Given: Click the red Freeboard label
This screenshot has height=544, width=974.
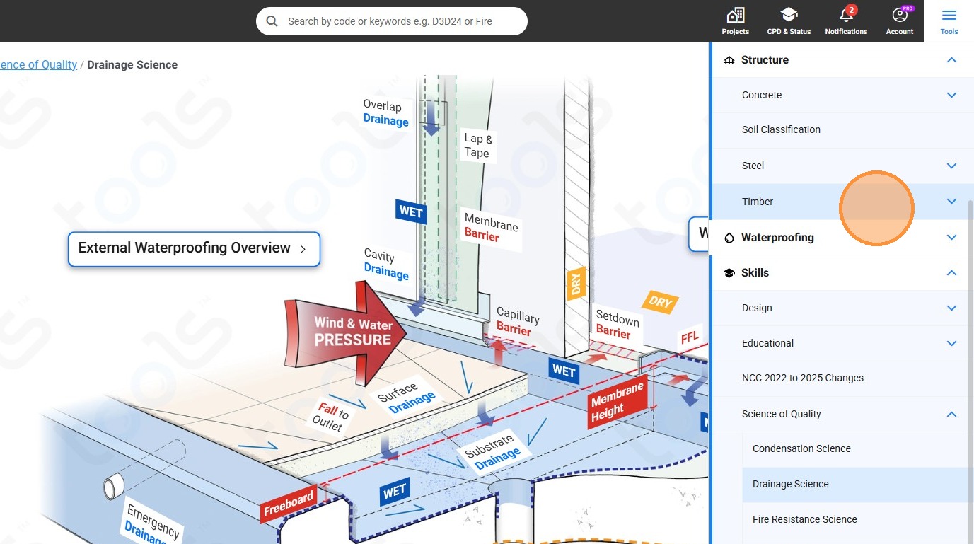Looking at the screenshot, I should 289,504.
